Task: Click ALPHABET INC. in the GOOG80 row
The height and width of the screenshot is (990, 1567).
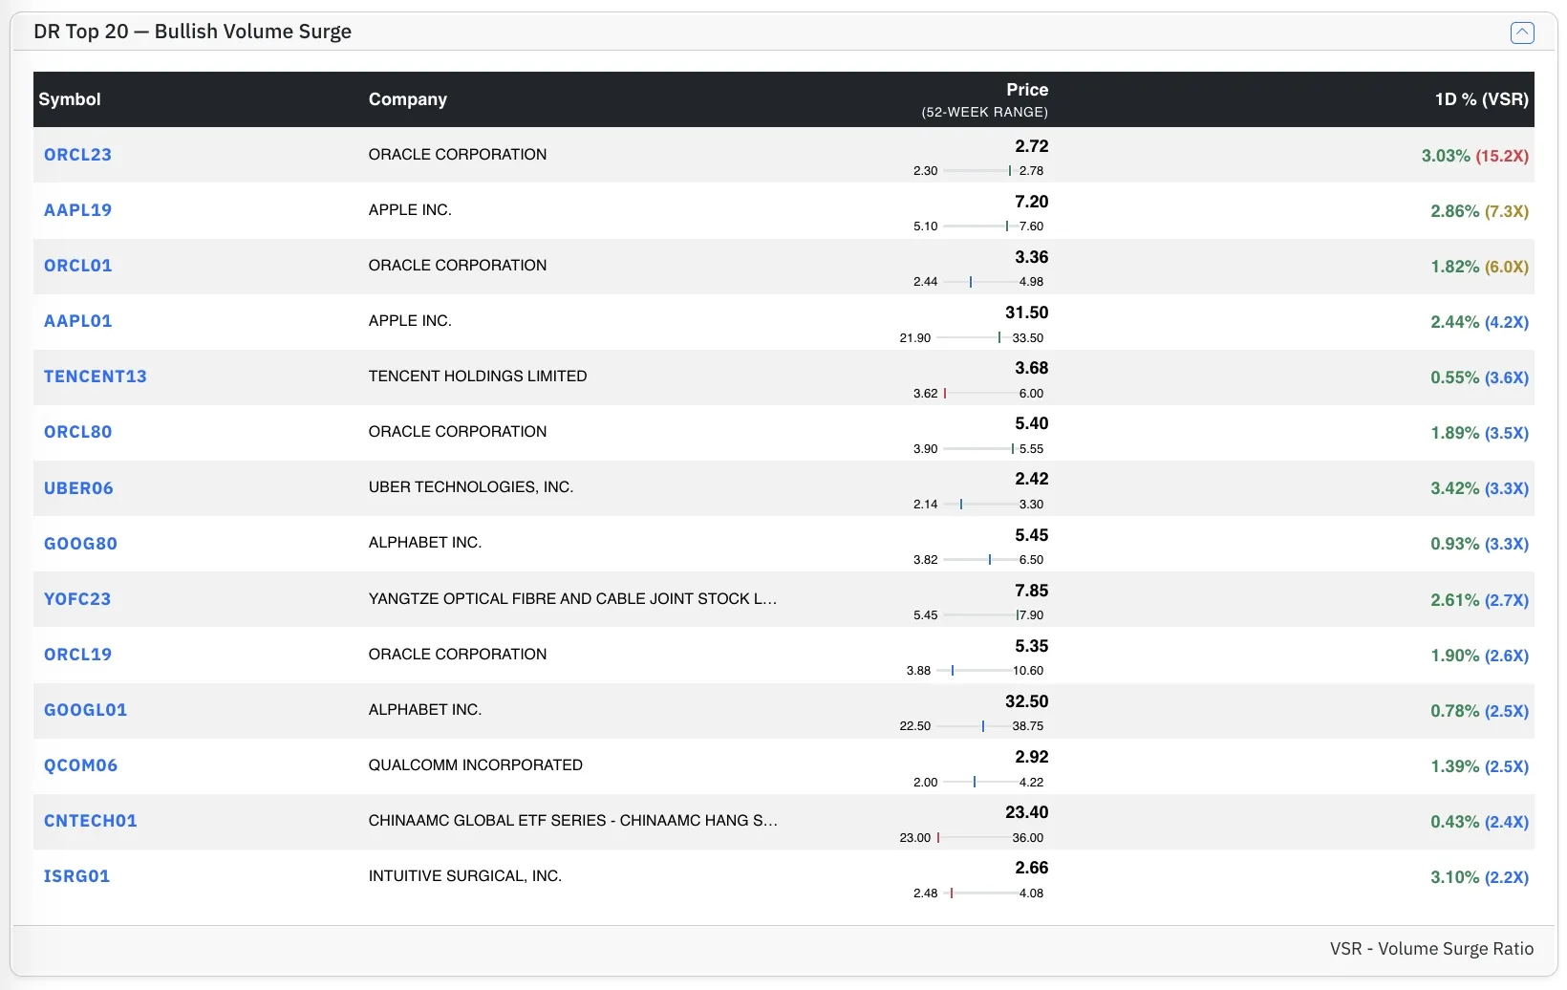Action: pyautogui.click(x=425, y=543)
